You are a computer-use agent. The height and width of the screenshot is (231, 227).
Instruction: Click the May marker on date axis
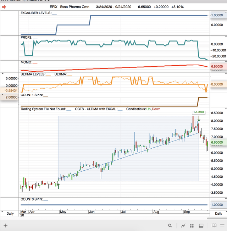click(x=63, y=212)
